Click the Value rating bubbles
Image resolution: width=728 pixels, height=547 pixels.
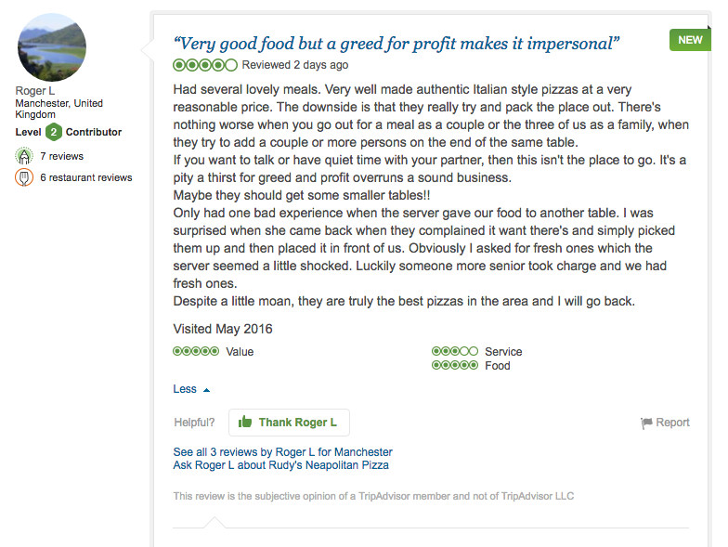pyautogui.click(x=196, y=351)
